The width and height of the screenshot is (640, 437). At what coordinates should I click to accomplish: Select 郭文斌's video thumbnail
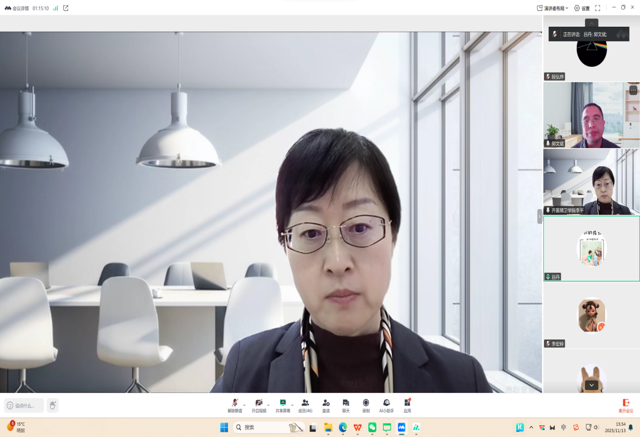click(x=591, y=115)
